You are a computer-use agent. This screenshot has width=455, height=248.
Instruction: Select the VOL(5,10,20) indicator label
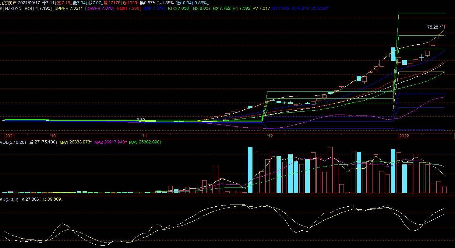[x=13, y=142]
